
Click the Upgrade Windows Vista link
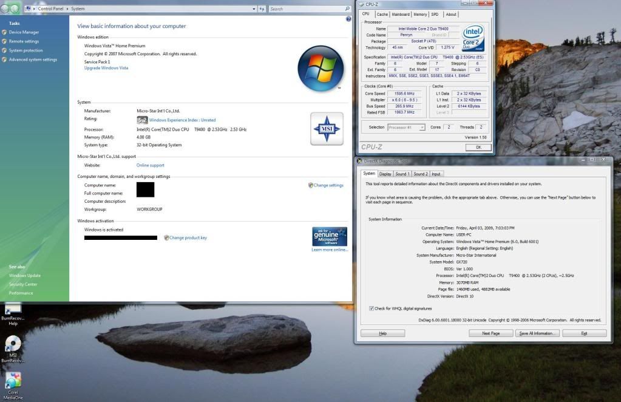pos(106,68)
